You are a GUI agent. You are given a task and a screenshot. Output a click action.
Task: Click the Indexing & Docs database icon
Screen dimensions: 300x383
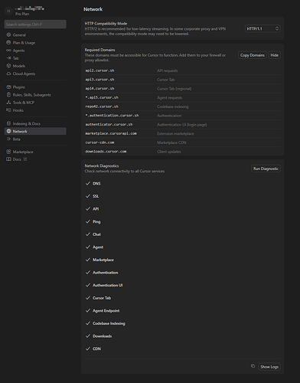point(8,123)
